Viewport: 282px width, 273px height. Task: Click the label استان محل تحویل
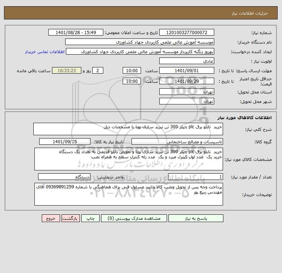pyautogui.click(x=255, y=92)
